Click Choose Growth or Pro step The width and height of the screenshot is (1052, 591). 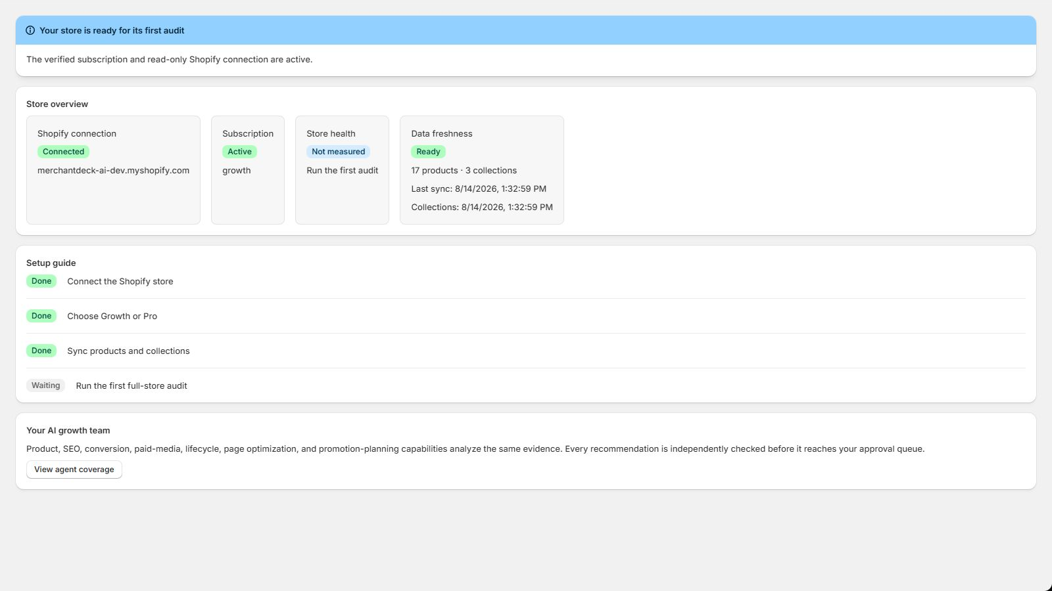(112, 316)
